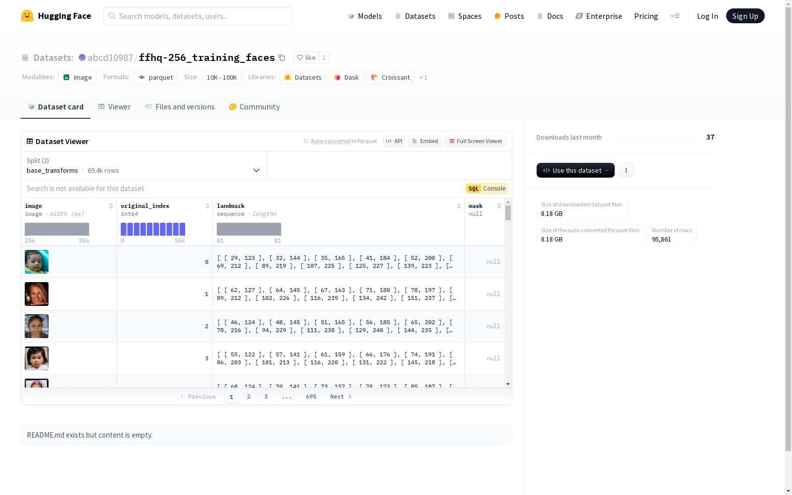Click the abcd10987 user avatar

click(82, 57)
